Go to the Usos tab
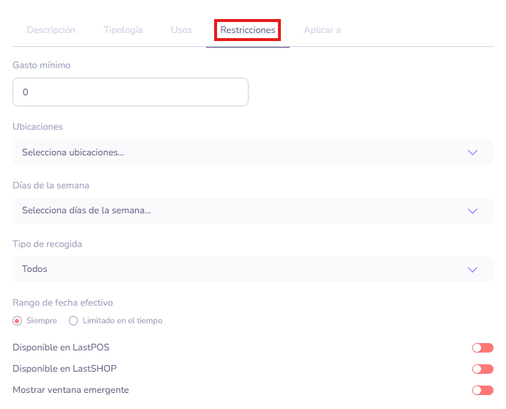 [181, 30]
